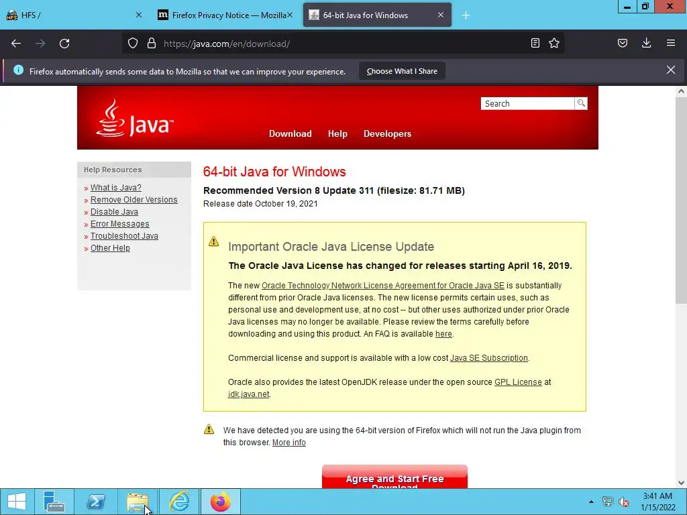The height and width of the screenshot is (515, 687).
Task: Click the Java site Search input field
Action: (x=527, y=104)
